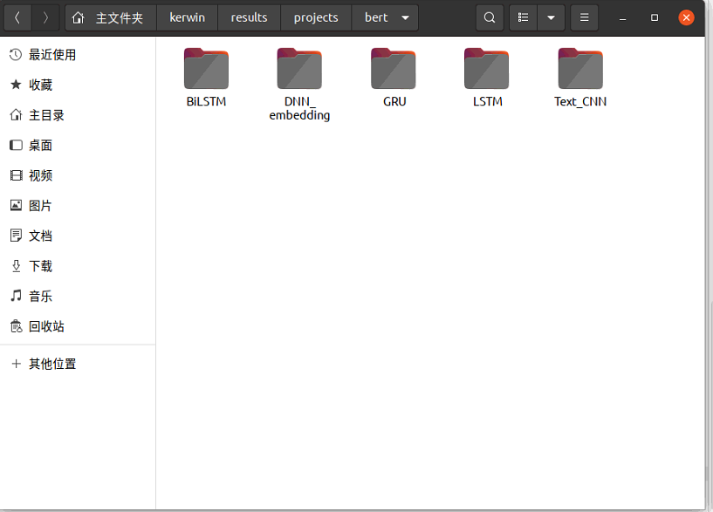The height and width of the screenshot is (512, 713).
Task: Close the file manager window
Action: click(686, 17)
